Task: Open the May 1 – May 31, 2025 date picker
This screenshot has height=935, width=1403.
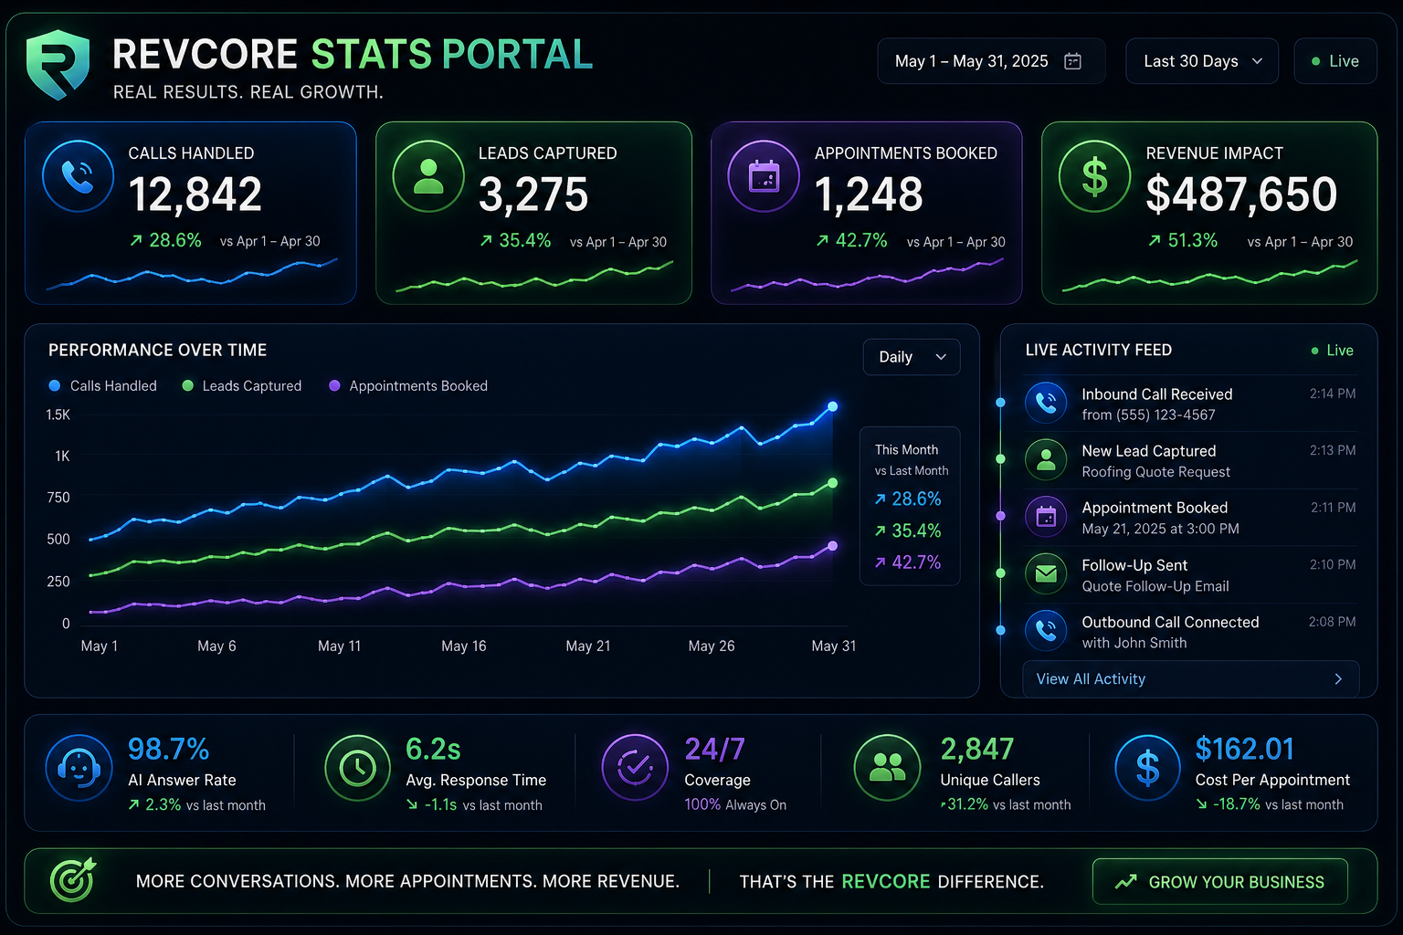Action: tap(991, 61)
